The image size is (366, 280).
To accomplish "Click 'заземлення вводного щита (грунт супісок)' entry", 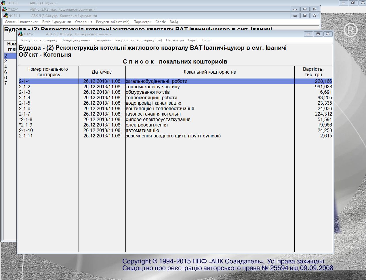I will [173, 136].
